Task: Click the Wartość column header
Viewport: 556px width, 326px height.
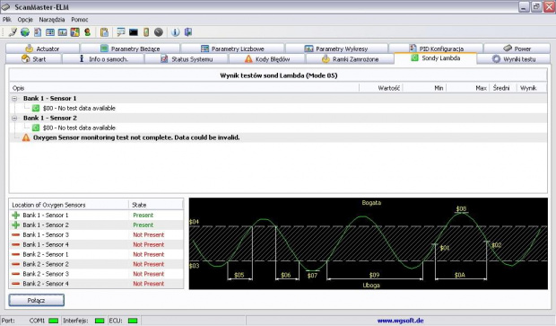Action: tap(388, 88)
